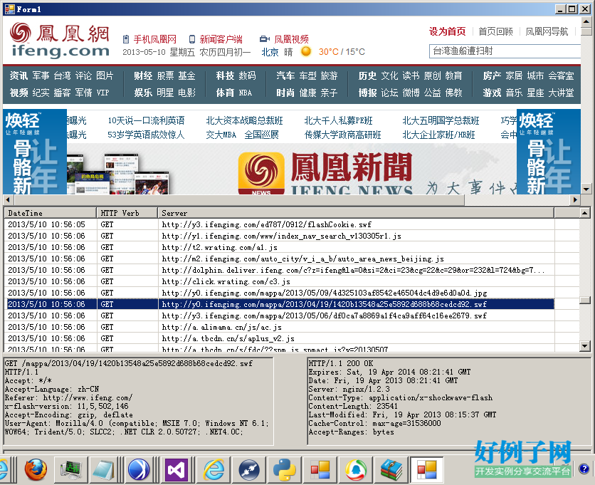This screenshot has width=595, height=485.
Task: Open Internet Explorer beside Visual Studio icon
Action: [214, 470]
